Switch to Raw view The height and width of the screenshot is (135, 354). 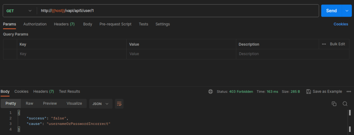coord(29,104)
